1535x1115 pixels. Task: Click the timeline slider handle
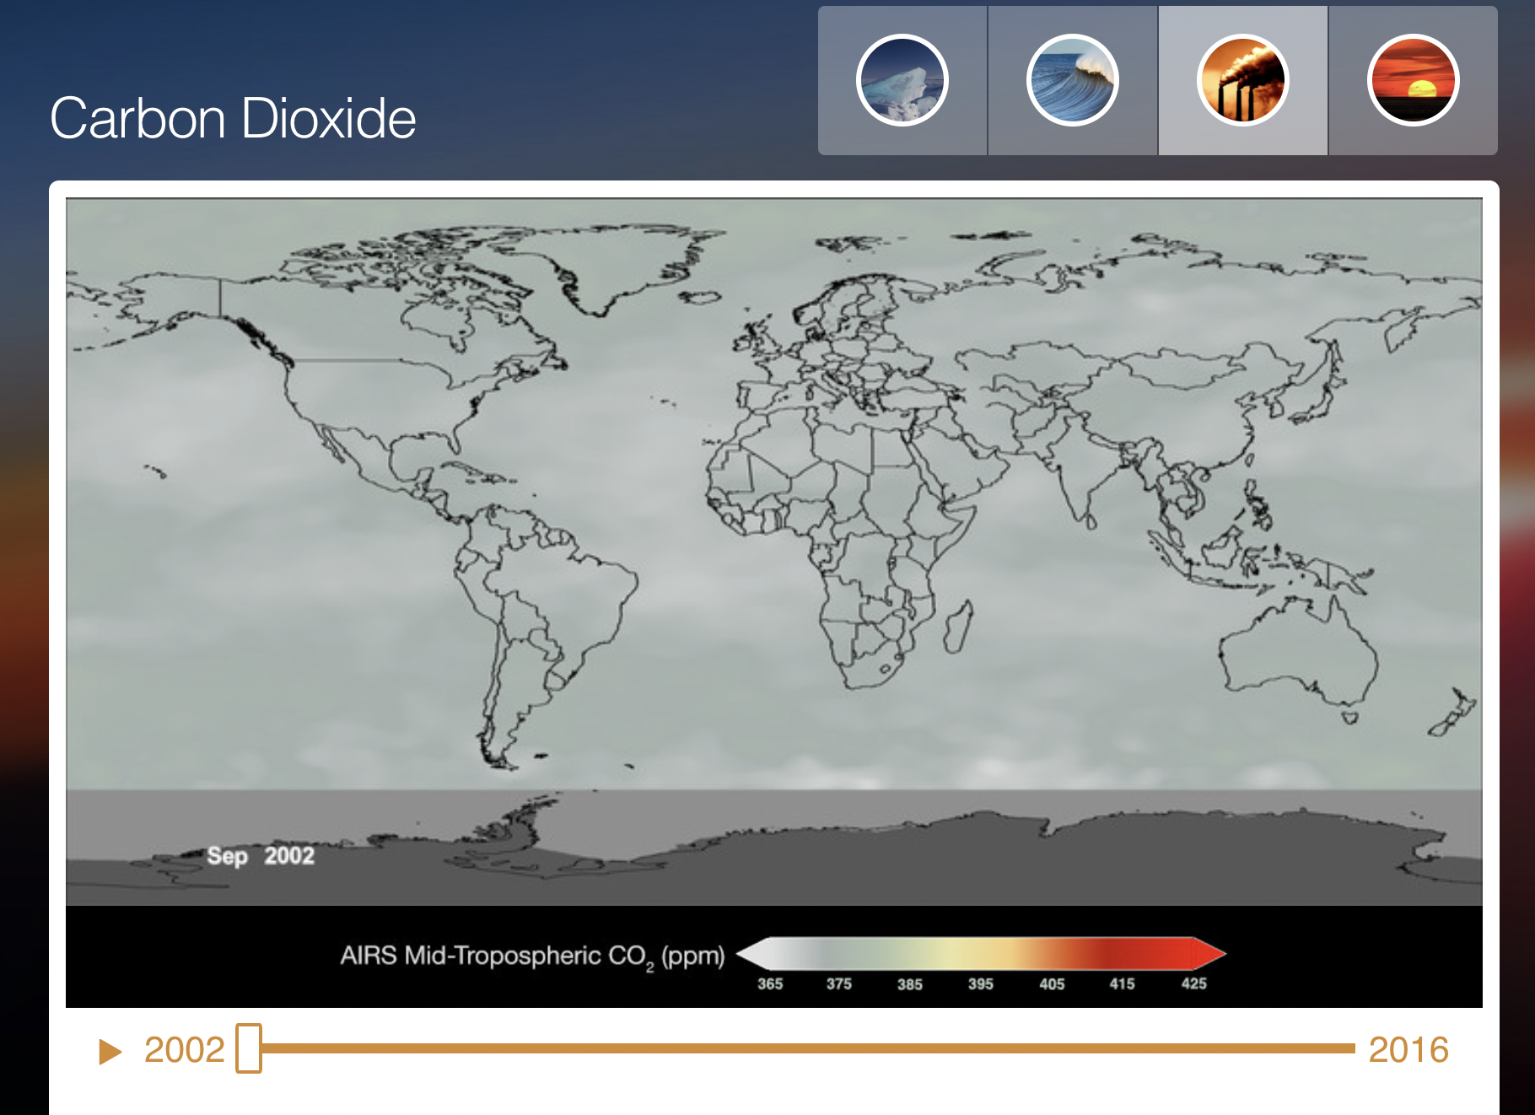pyautogui.click(x=249, y=1048)
